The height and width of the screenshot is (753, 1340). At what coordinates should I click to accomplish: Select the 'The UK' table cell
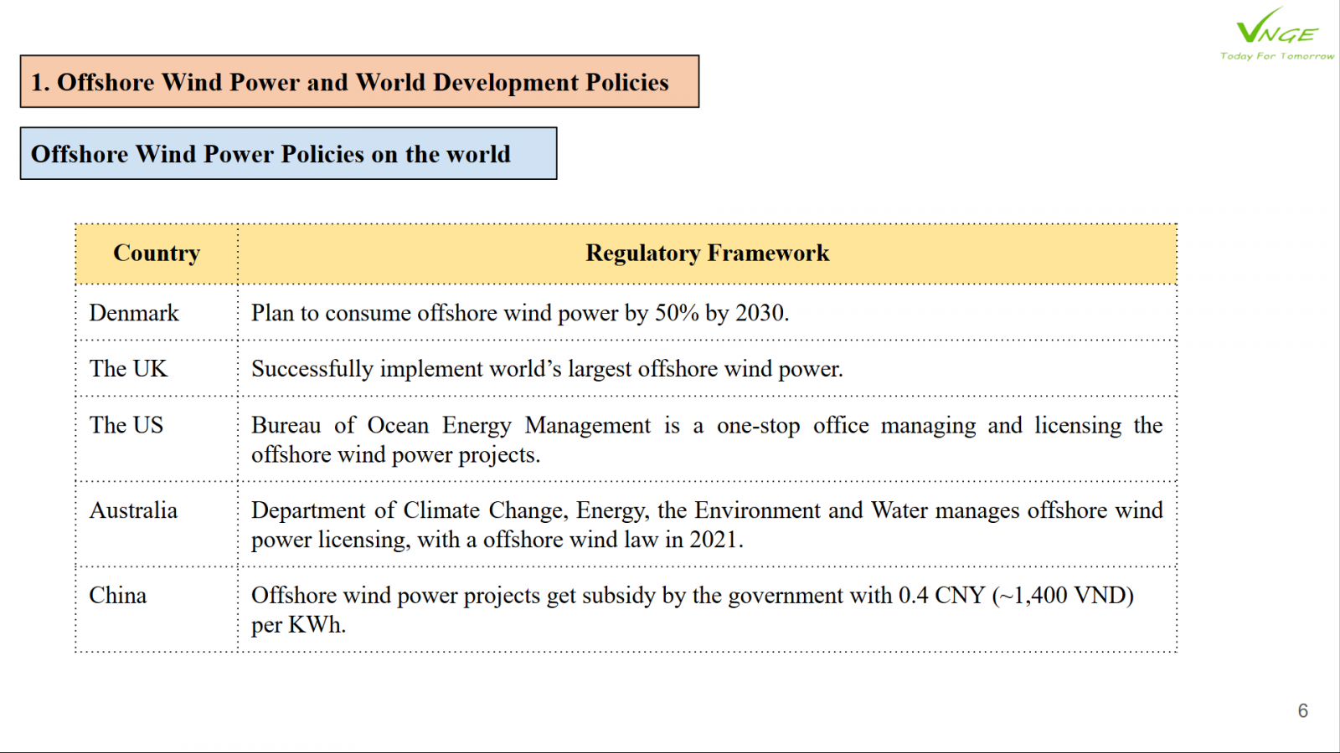[157, 369]
